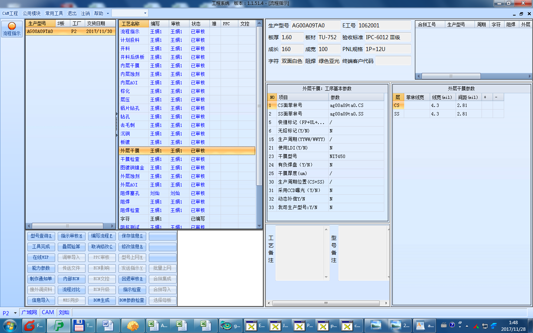Viewport: 533px width, 333px height.
Task: Click the 交货日期 column header
Action: click(x=100, y=23)
